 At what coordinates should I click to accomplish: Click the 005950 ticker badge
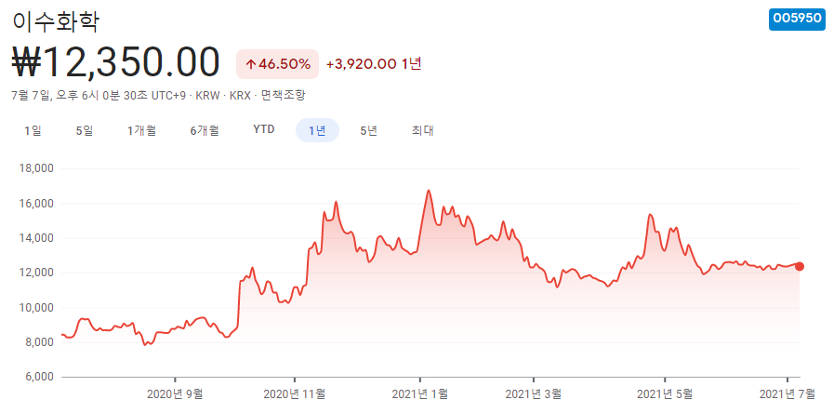point(797,19)
